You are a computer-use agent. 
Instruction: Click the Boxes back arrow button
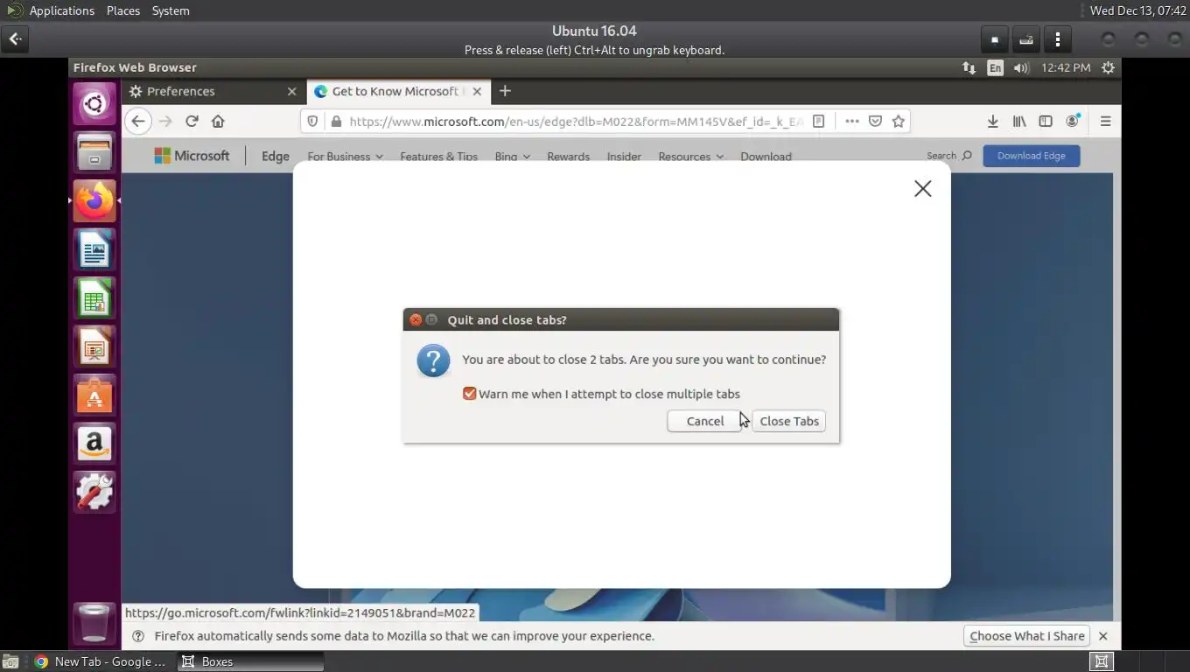click(15, 39)
